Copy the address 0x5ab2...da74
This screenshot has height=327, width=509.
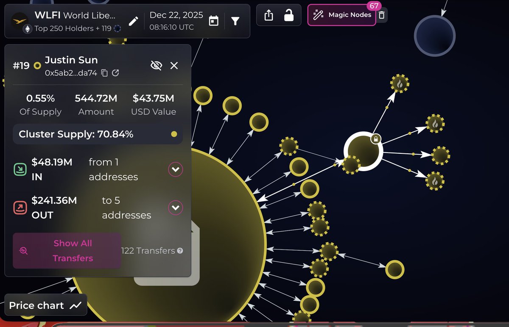point(105,73)
